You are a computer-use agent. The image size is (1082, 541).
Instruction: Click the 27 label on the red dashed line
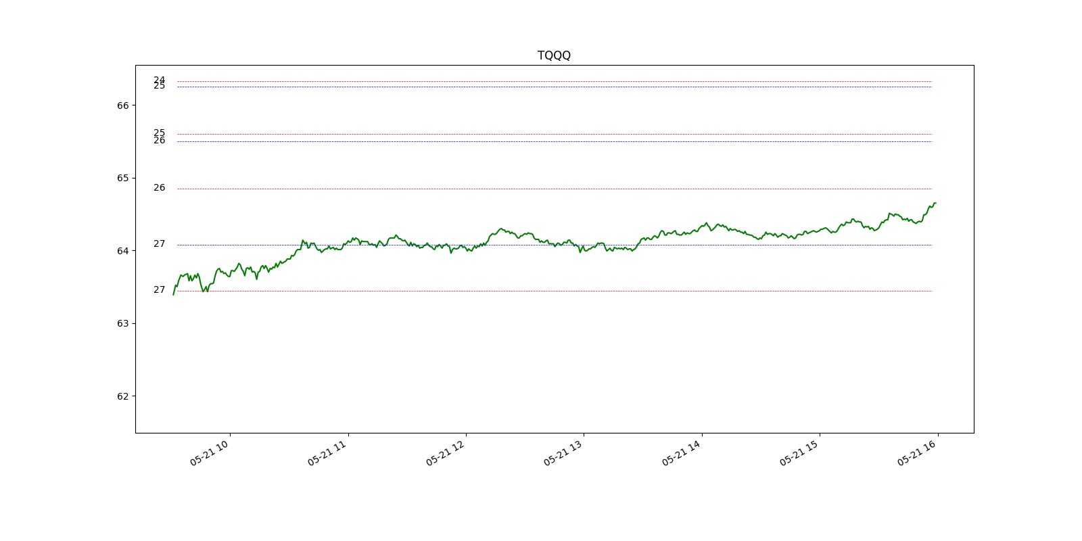pyautogui.click(x=159, y=289)
